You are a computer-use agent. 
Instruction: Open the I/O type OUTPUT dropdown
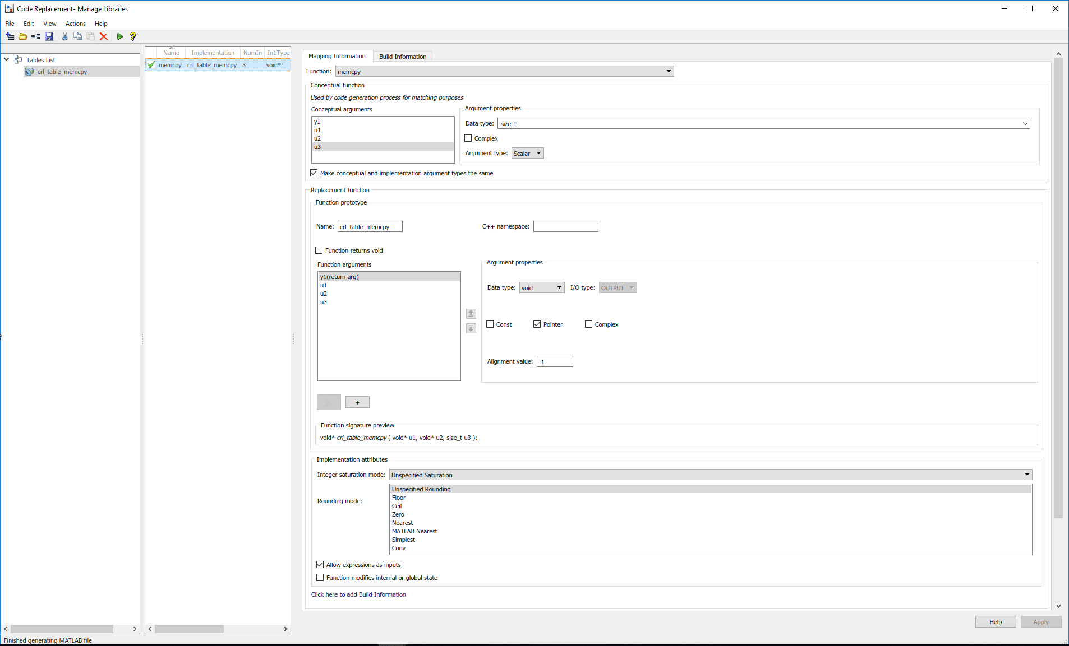coord(618,288)
